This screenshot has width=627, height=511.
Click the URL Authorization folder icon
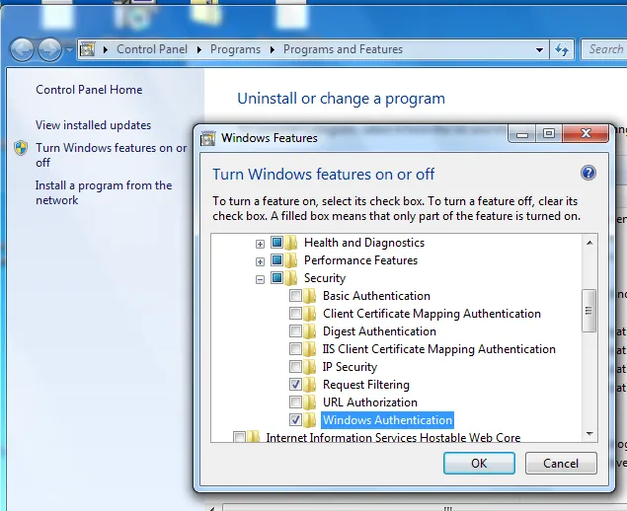(309, 402)
